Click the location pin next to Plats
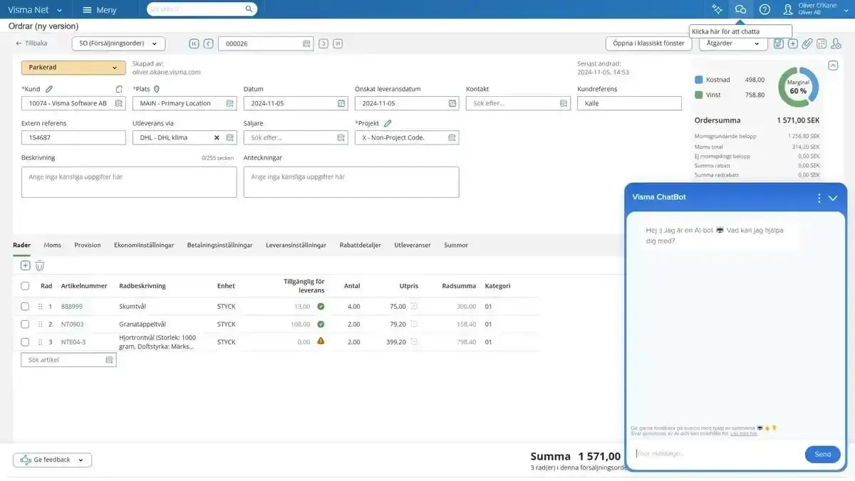The width and height of the screenshot is (855, 481). (x=156, y=89)
